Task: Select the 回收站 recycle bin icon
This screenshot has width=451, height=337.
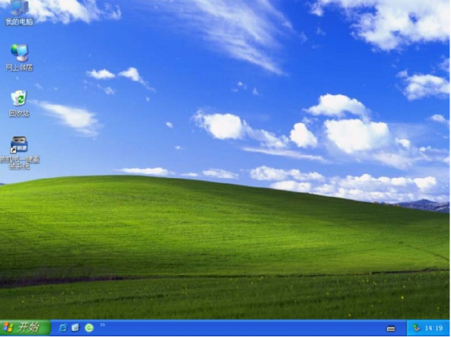Action: [x=19, y=104]
